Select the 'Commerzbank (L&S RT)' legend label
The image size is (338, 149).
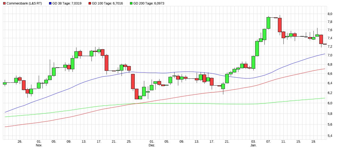click(24, 3)
